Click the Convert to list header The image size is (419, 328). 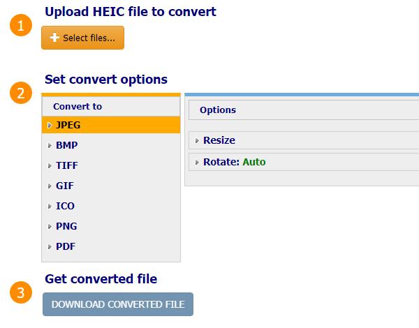coord(78,106)
